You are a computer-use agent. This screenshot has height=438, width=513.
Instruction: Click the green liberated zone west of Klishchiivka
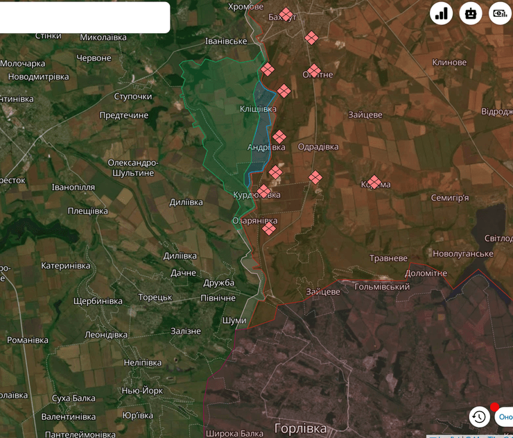pyautogui.click(x=208, y=104)
